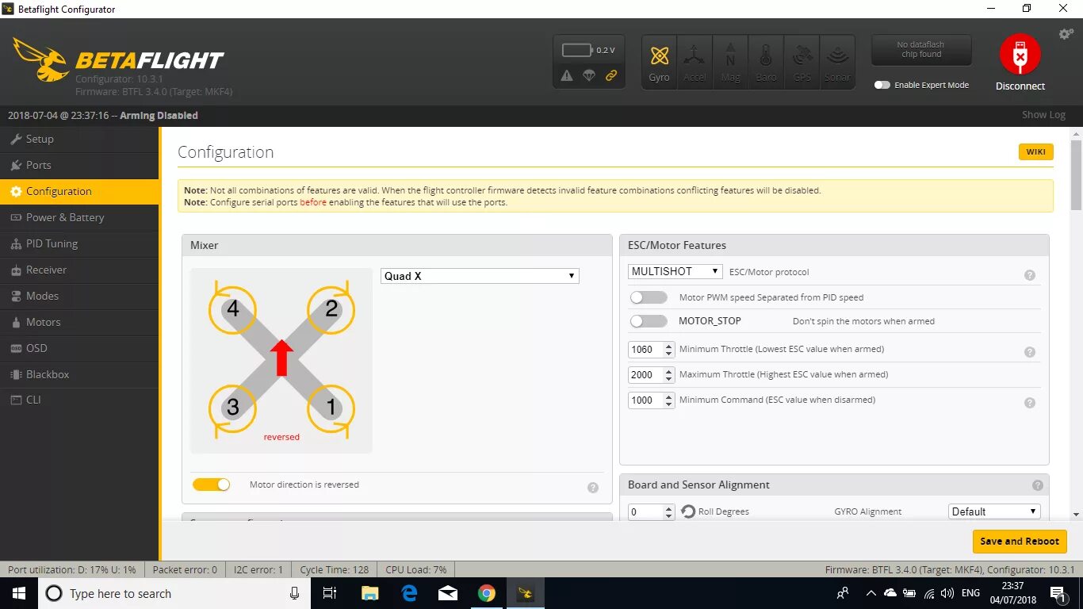Open the Setup tab
This screenshot has width=1083, height=609.
(x=79, y=139)
